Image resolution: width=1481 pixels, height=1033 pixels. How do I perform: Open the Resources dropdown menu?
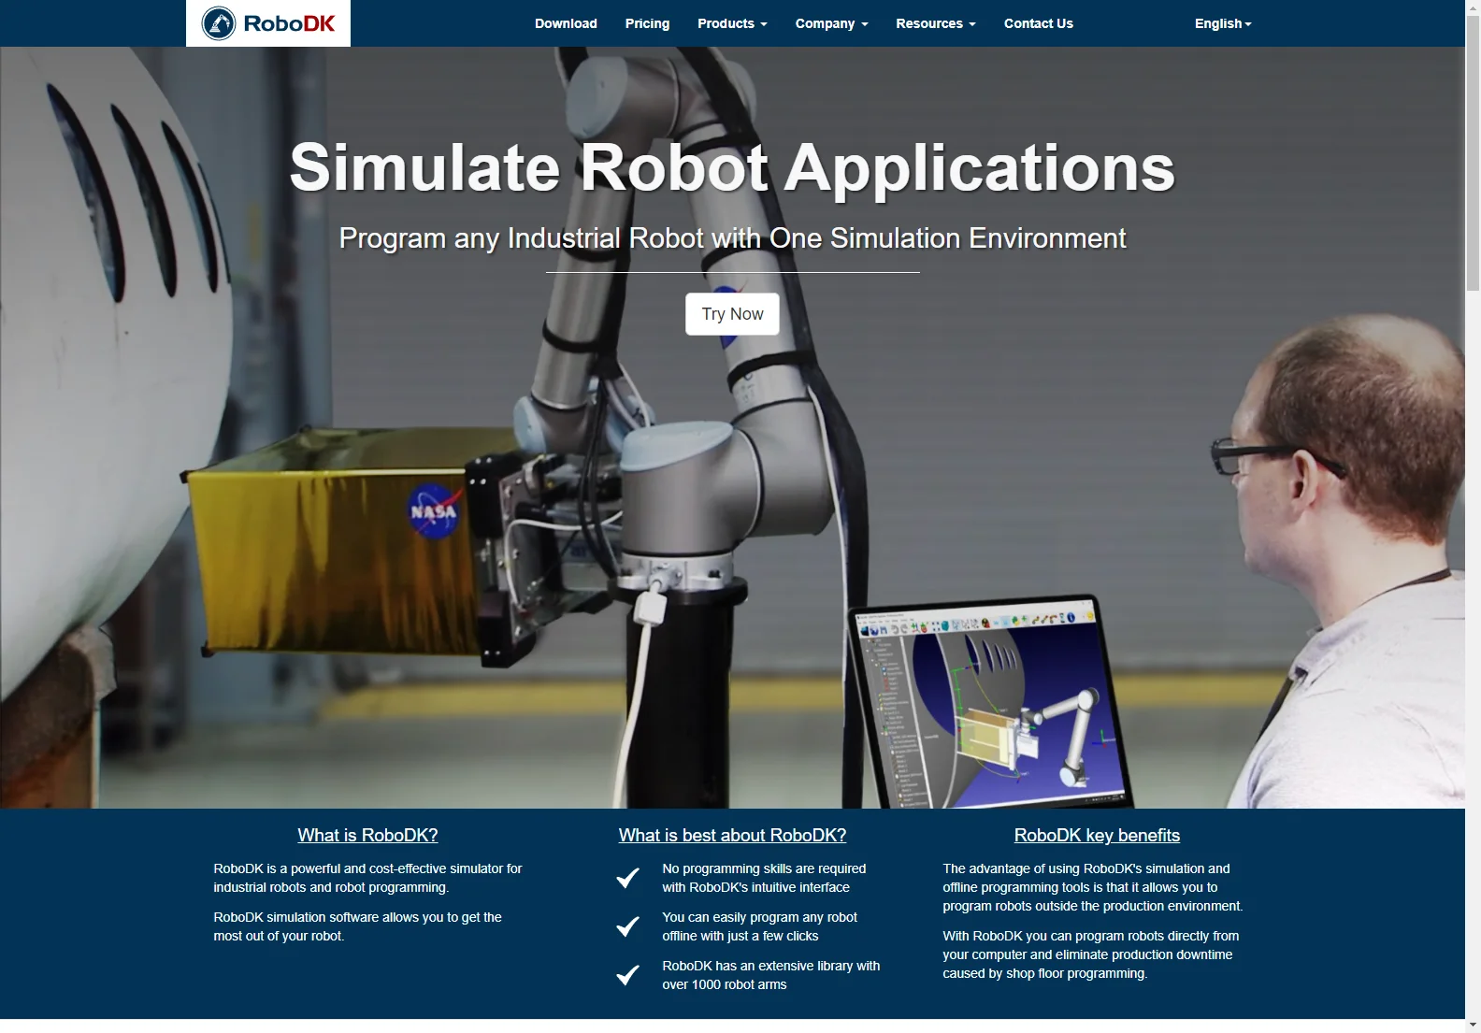pos(935,23)
